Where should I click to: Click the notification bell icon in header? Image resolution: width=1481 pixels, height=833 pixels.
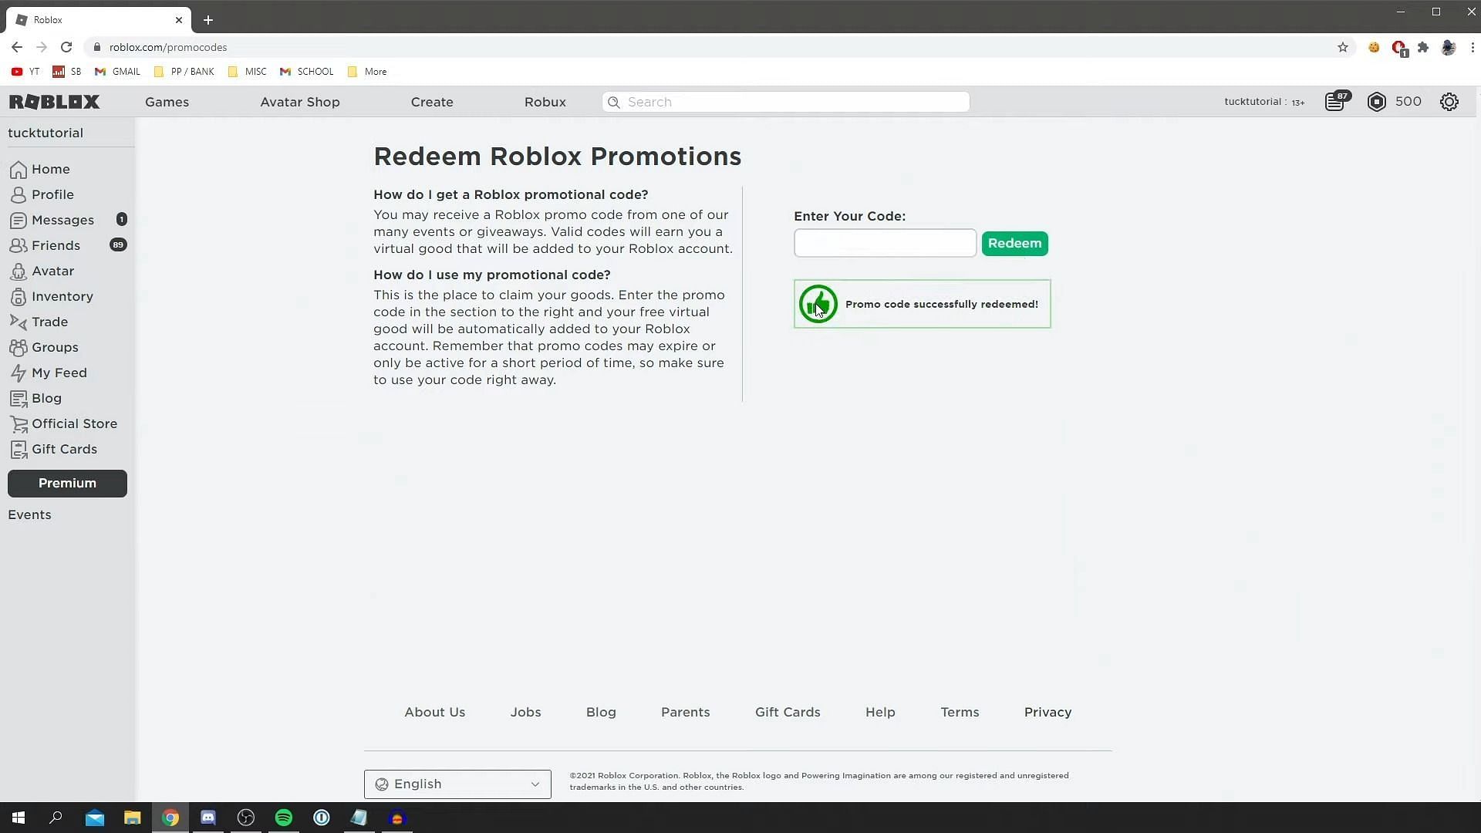[x=1337, y=101]
